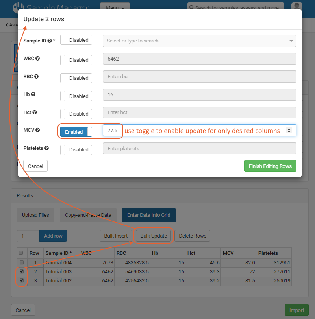This screenshot has height=319, width=315.
Task: Click the MCV number spinner arrows
Action: [289, 131]
